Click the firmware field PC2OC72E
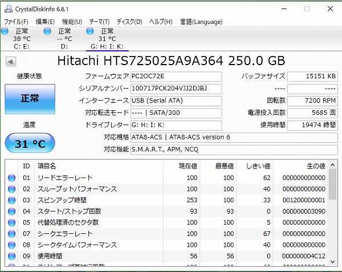 [176, 77]
